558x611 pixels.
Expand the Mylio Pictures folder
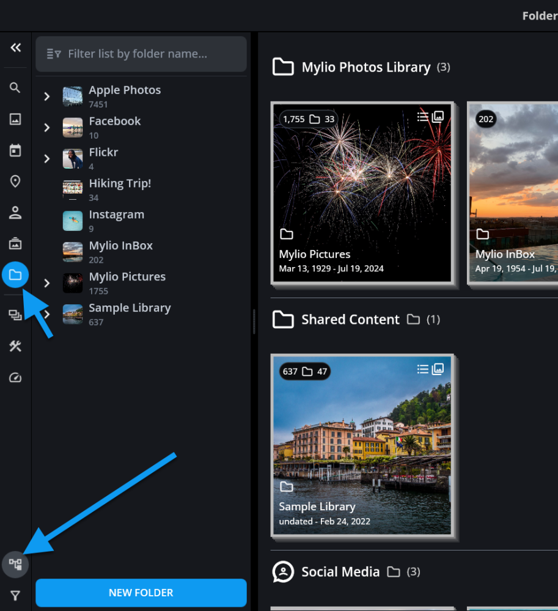click(x=47, y=283)
